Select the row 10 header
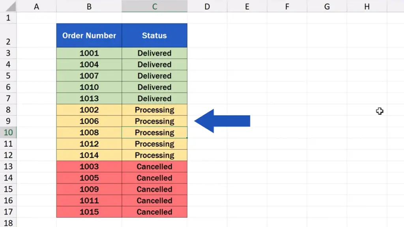404x227 pixels. tap(8, 132)
